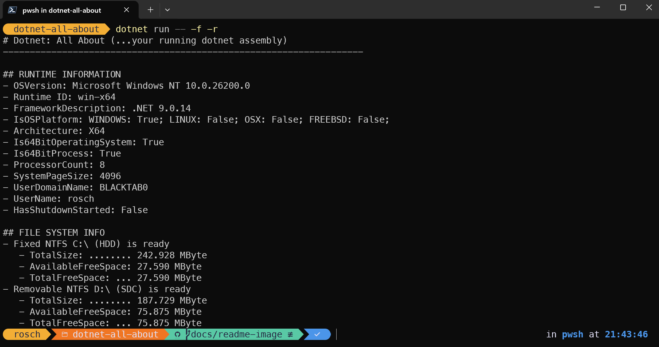
Task: Click the ≠ git dirty indicator
Action: point(291,334)
